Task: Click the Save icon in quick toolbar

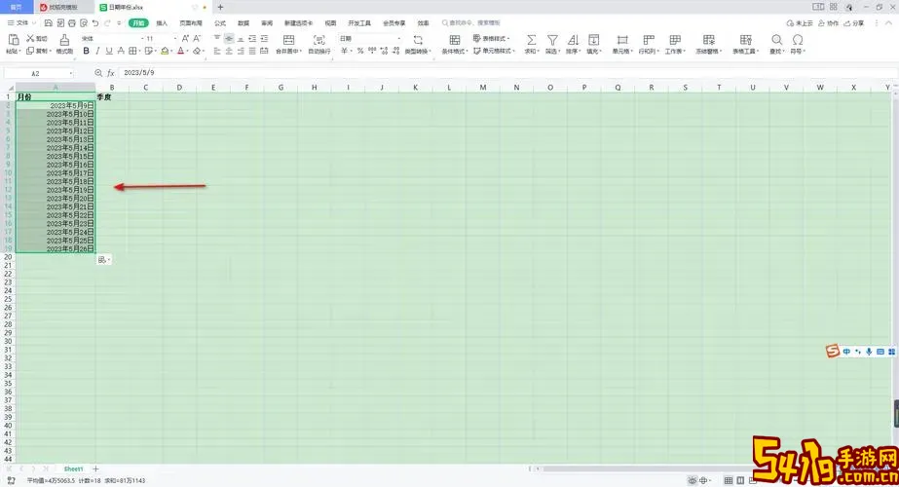Action: pyautogui.click(x=48, y=23)
